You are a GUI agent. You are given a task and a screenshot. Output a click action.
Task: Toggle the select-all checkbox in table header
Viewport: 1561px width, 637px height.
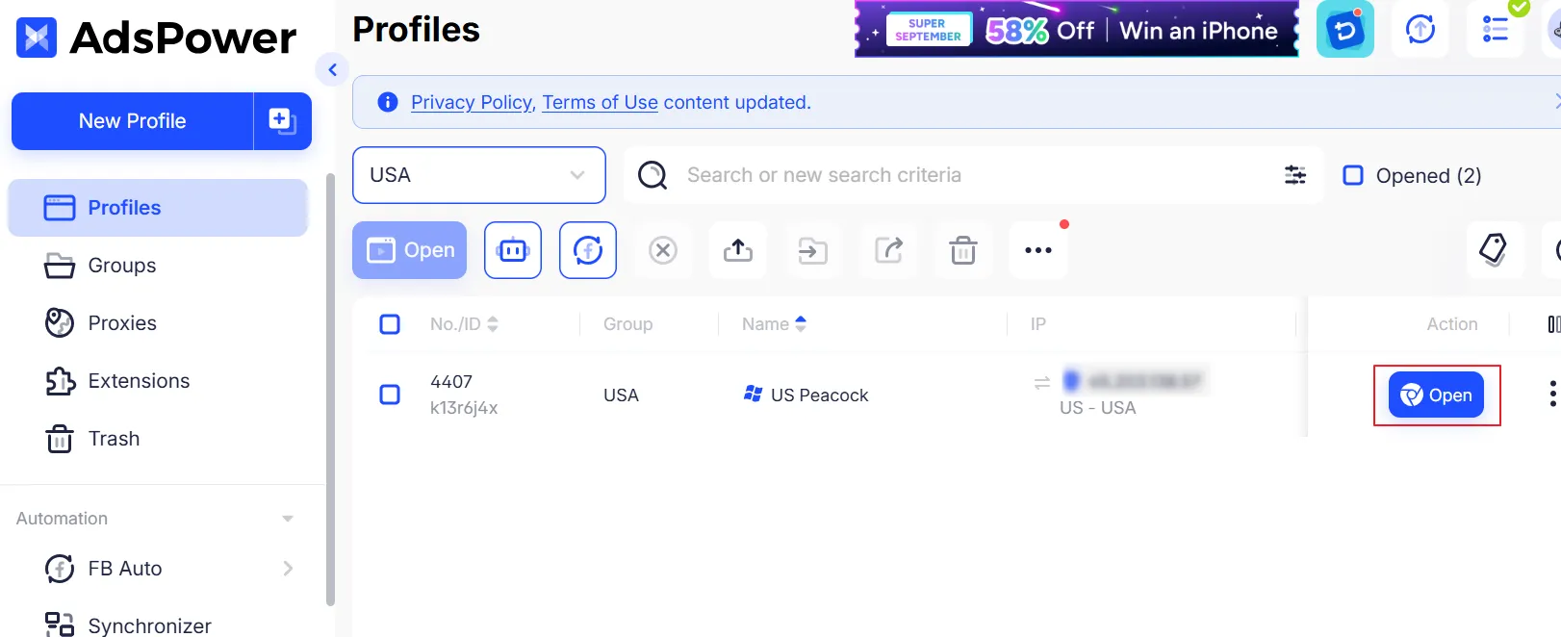pos(390,324)
